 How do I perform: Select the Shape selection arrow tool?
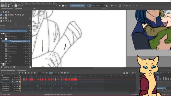click(1, 12)
